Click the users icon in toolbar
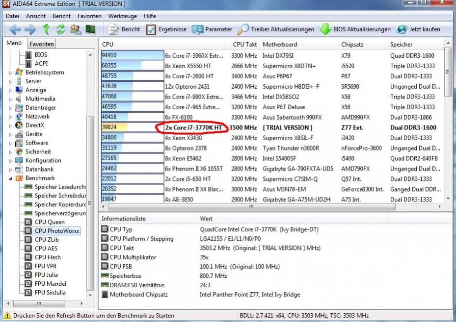The image size is (456, 322). 76,29
